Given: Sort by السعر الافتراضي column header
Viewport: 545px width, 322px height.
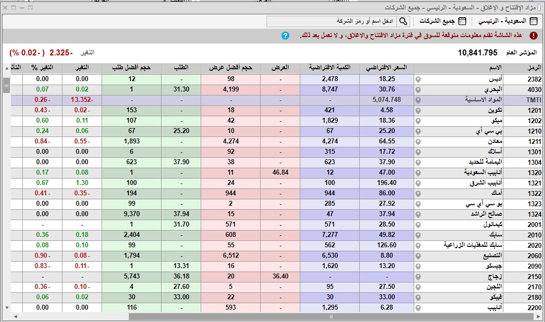Looking at the screenshot, I should (x=386, y=68).
